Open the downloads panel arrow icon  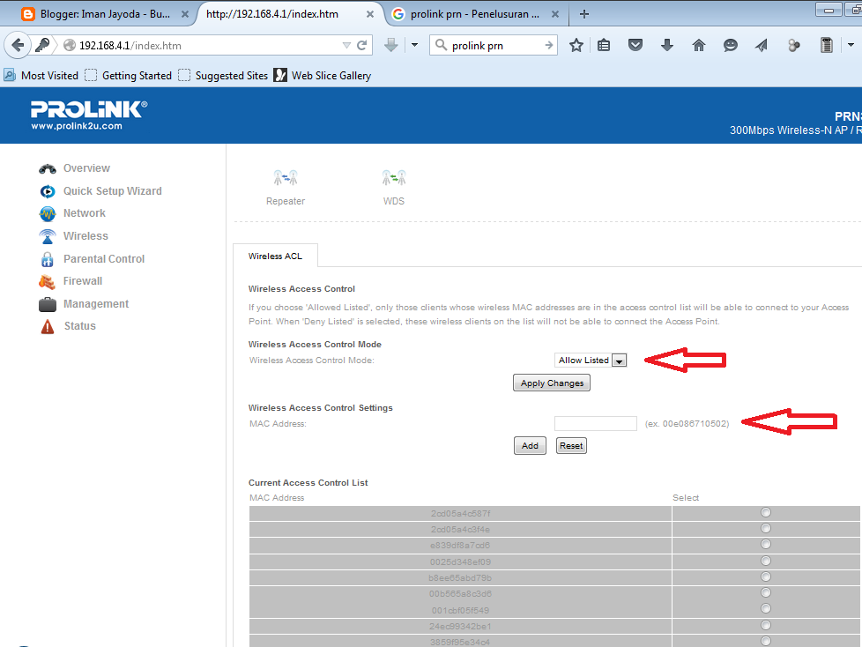(x=667, y=45)
